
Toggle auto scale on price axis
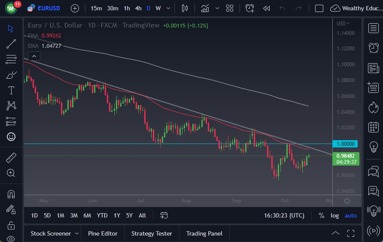tap(350, 215)
